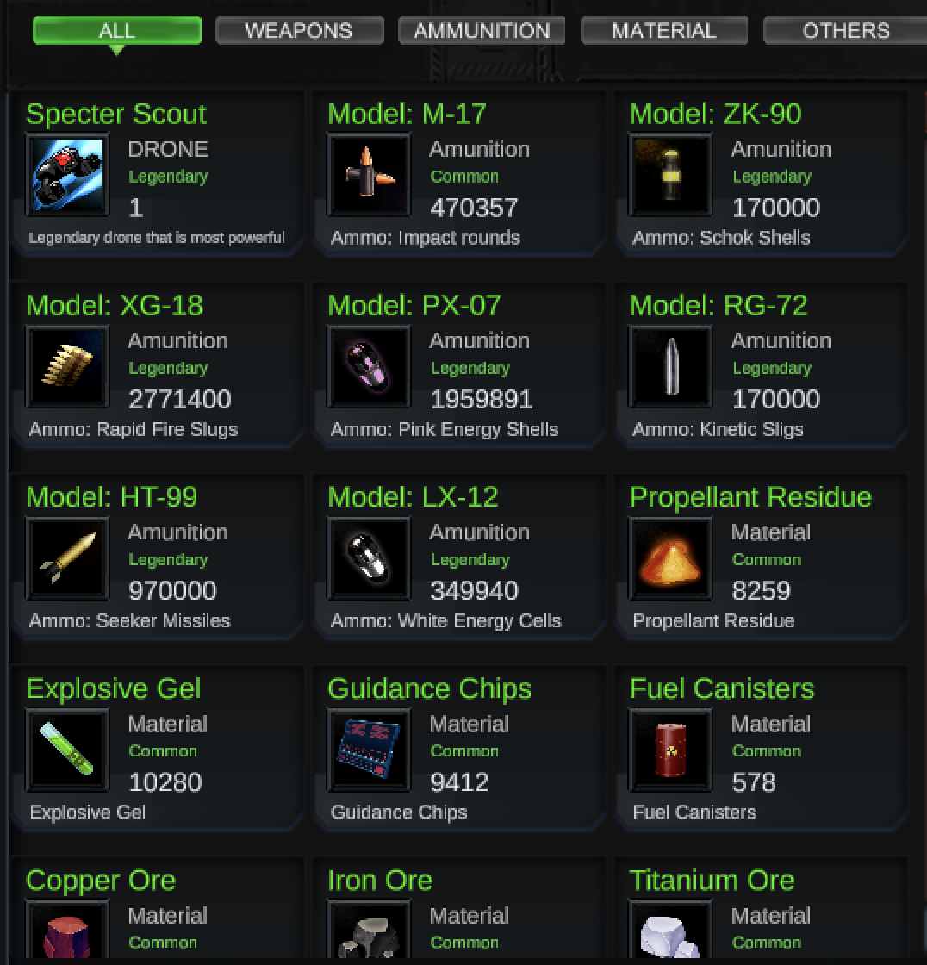Click the M-17 impact rounds bullet icon
The height and width of the screenshot is (965, 927).
tap(369, 175)
